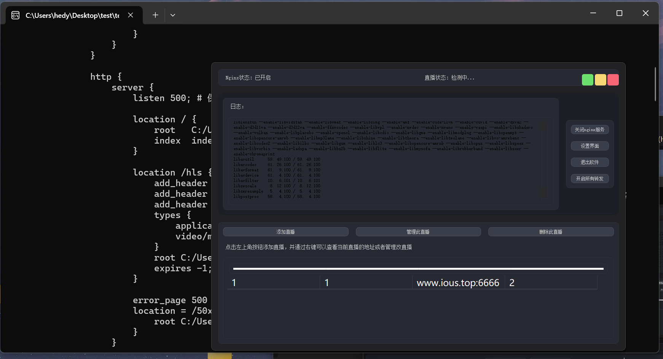
Task: Click the terminal window vertical scrollbar
Action: (x=655, y=84)
